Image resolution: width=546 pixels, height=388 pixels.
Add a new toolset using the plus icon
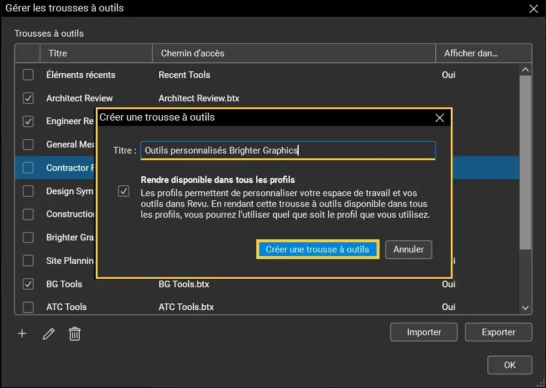point(22,333)
